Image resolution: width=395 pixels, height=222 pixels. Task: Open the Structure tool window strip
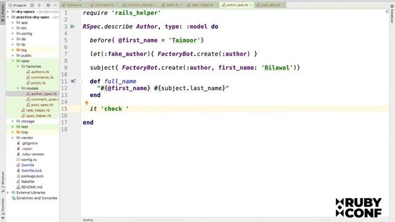tap(2, 182)
